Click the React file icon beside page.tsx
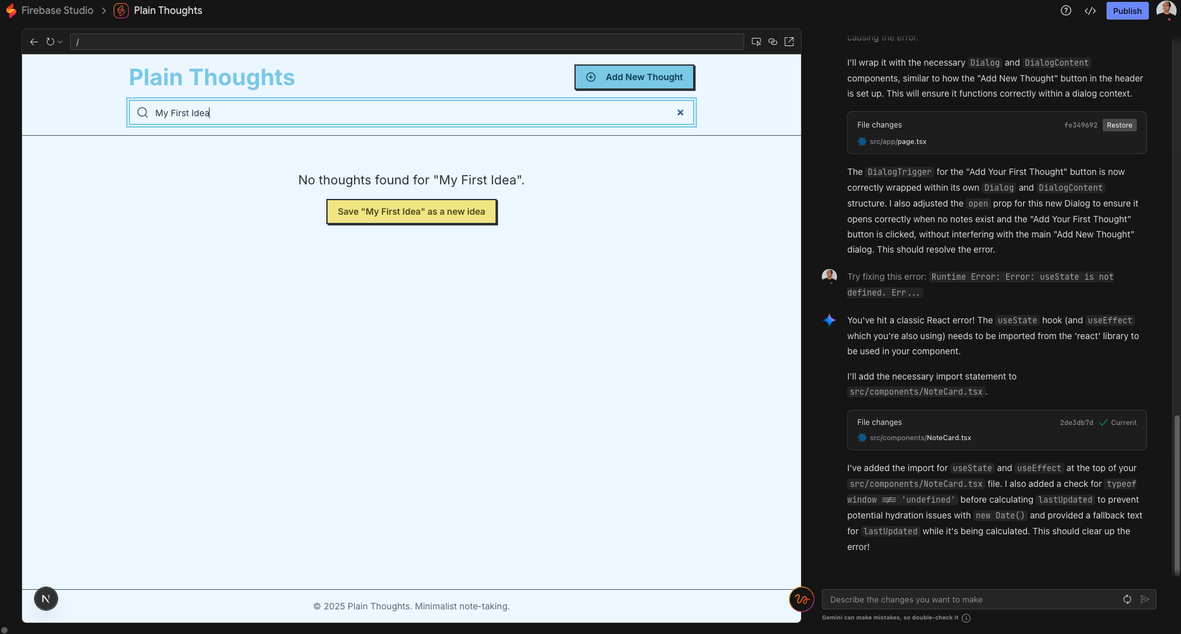This screenshot has width=1181, height=634. [x=862, y=141]
